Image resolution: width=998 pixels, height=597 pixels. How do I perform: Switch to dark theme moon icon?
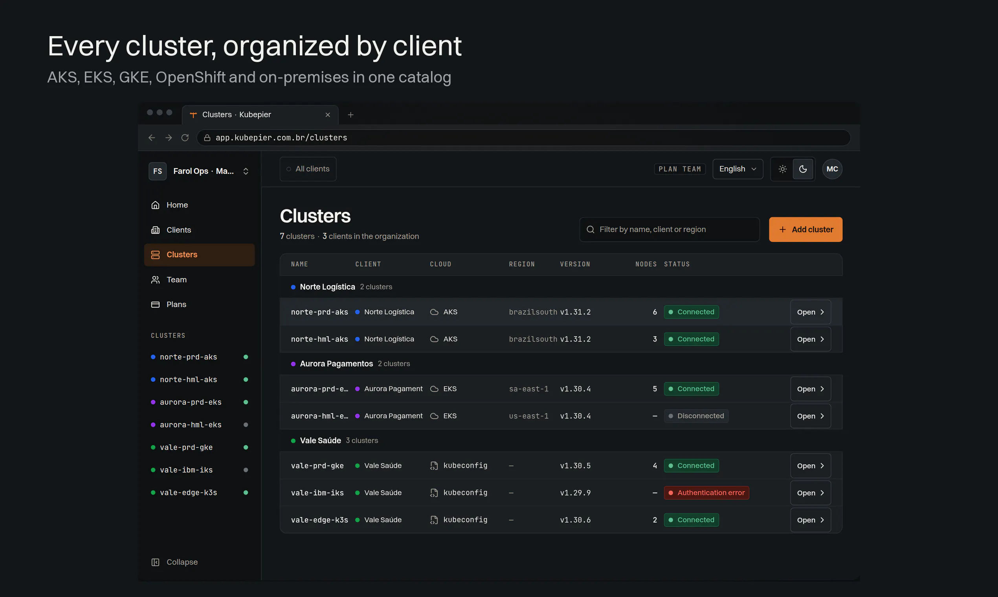803,169
